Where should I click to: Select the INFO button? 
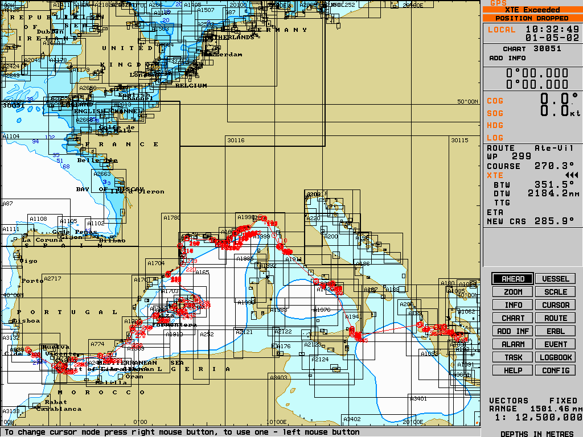(513, 305)
